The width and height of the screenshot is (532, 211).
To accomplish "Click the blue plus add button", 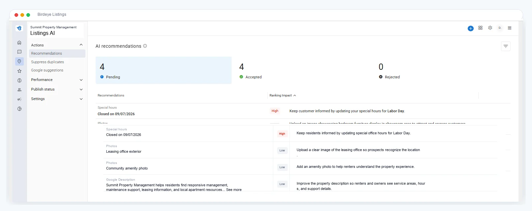I will [x=471, y=28].
